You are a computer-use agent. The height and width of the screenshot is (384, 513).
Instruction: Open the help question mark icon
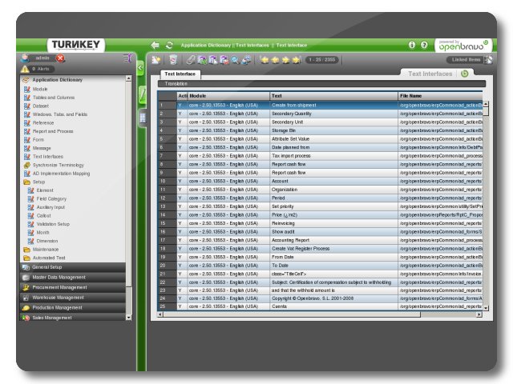pos(425,46)
